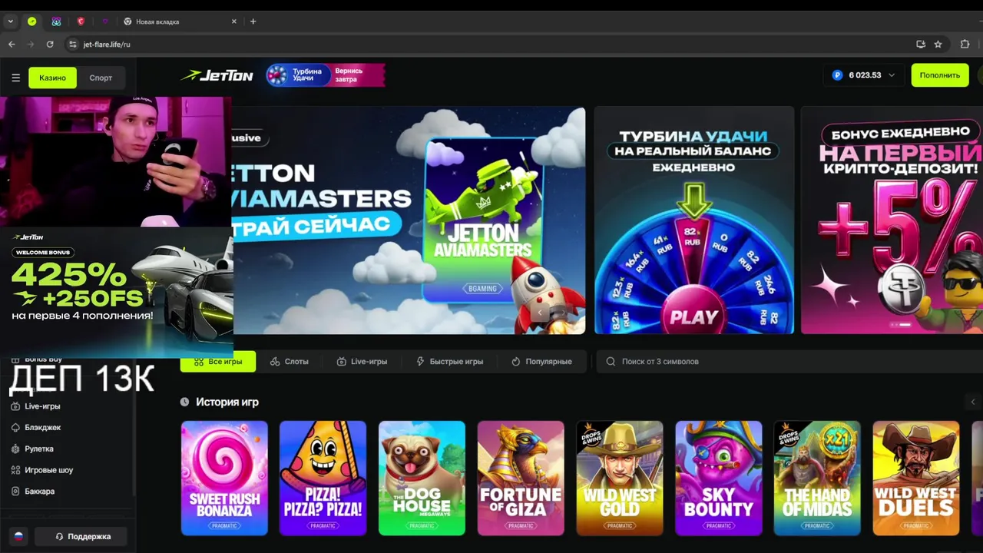The height and width of the screenshot is (553, 983).
Task: Bookmark this page with the star
Action: (x=938, y=45)
